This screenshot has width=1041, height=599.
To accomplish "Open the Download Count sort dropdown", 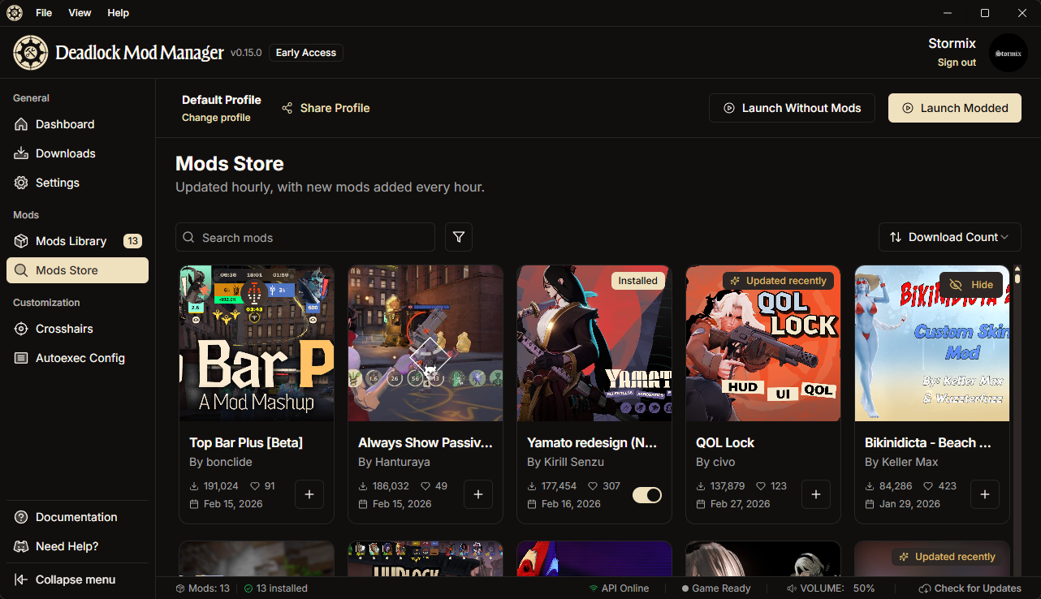I will point(949,237).
